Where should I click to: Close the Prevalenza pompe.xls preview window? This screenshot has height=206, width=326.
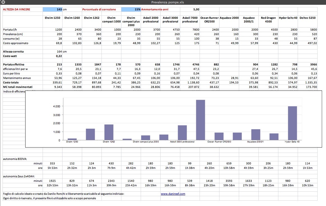(x=3, y=2)
